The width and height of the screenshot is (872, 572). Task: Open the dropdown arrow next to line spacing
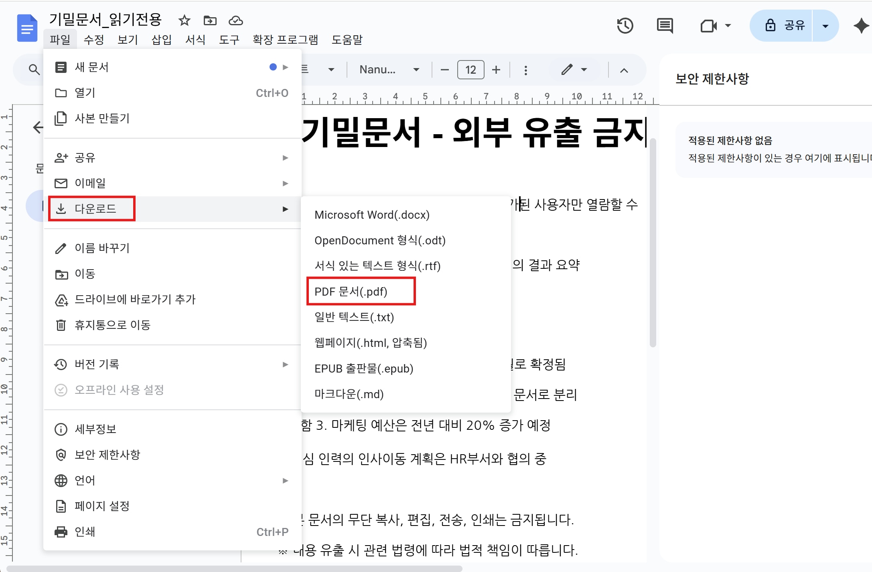(331, 70)
